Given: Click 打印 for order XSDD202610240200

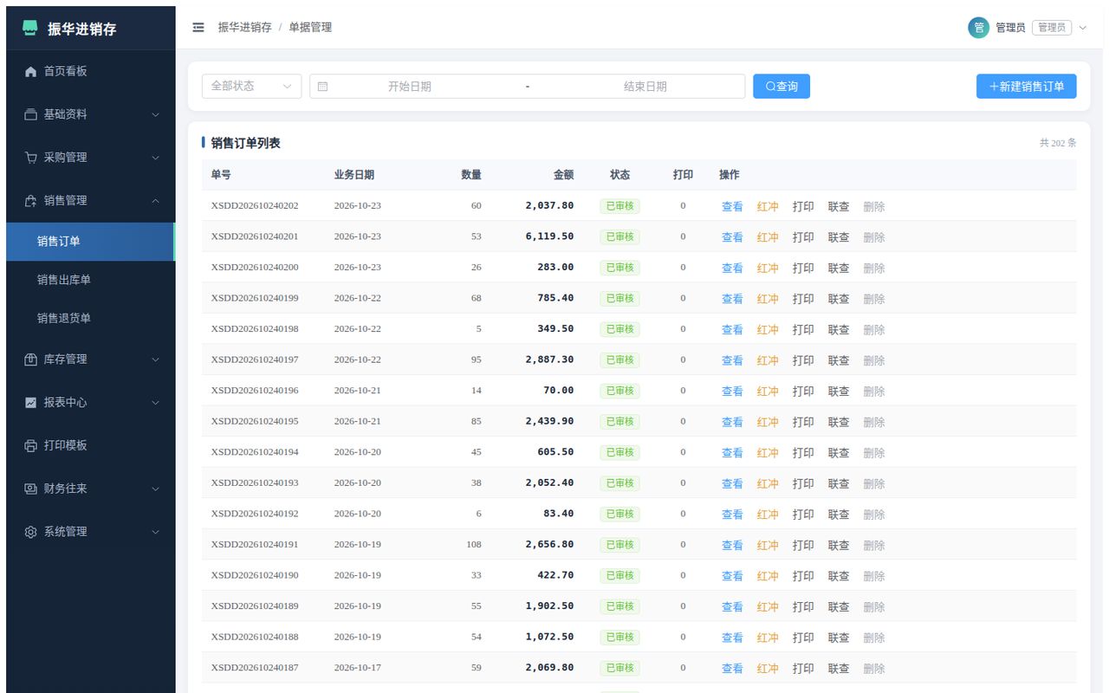Looking at the screenshot, I should pos(803,268).
